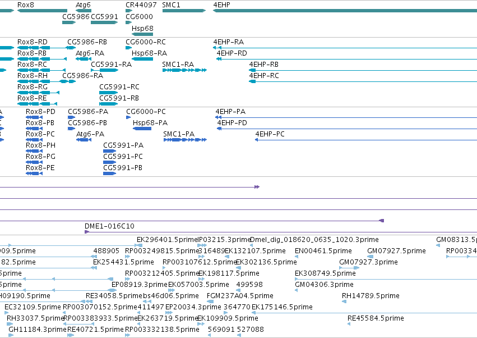Select the CG6000 gene label

coord(140,16)
